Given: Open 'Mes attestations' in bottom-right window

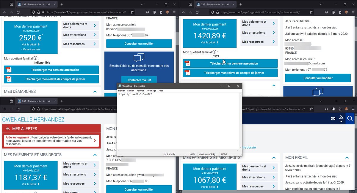Looking at the screenshot, I should coord(259,177).
